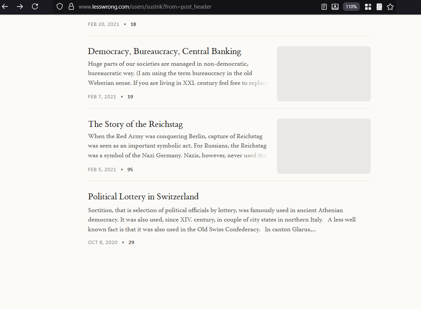Open the extensions grid icon
Screen dimensions: 421x309
point(368,7)
